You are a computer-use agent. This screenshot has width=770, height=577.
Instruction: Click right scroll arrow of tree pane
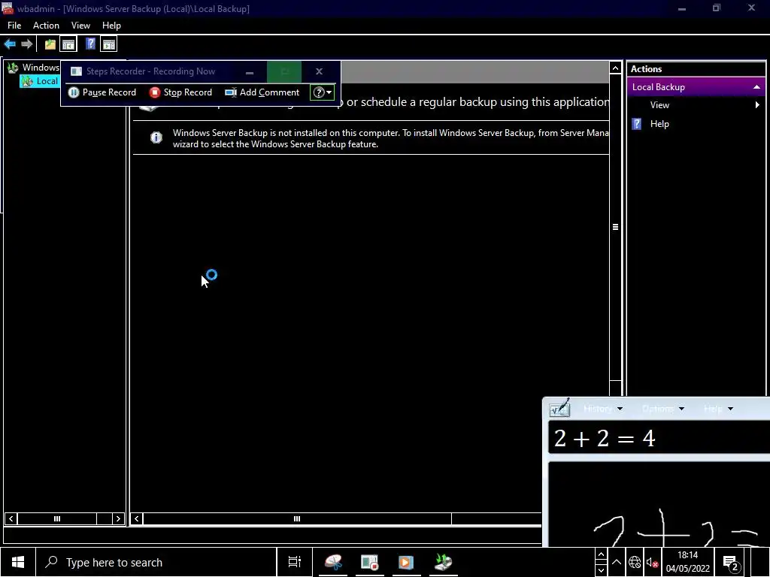[x=118, y=518]
